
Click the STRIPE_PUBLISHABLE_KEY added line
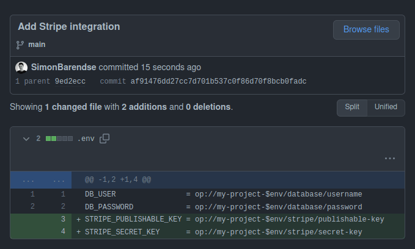[208, 219]
